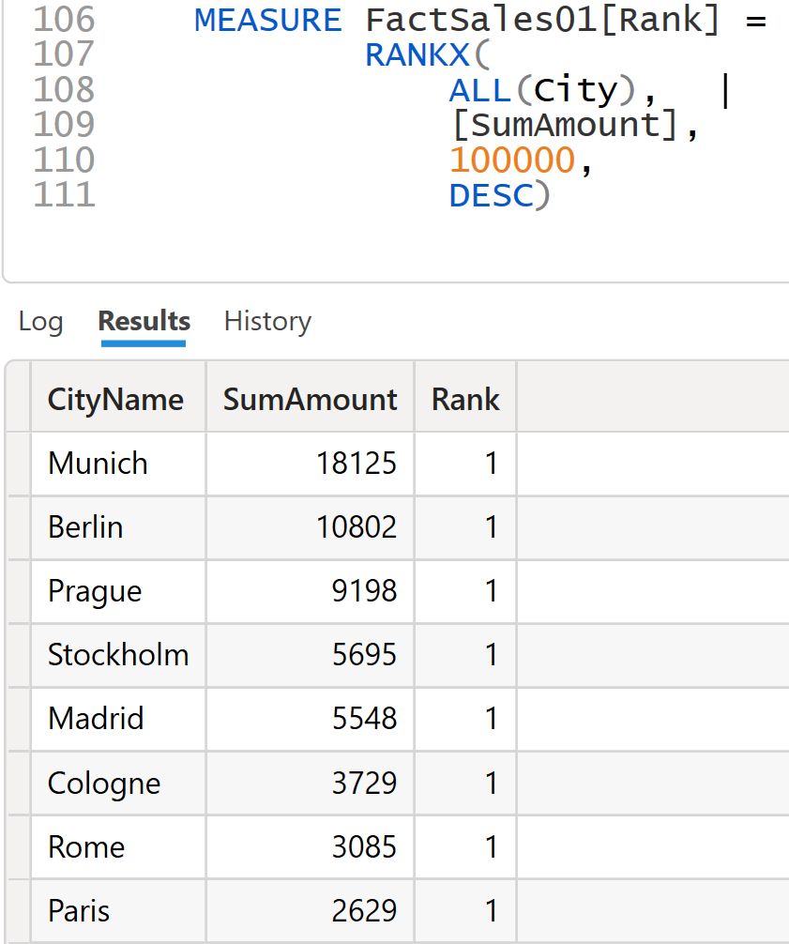Place cursor on the RANKX function
Screen dimensions: 789x944
[x=417, y=55]
